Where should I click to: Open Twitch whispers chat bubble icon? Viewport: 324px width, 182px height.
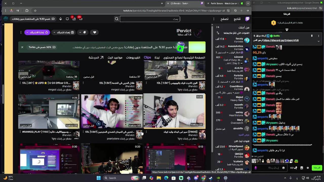[67, 19]
